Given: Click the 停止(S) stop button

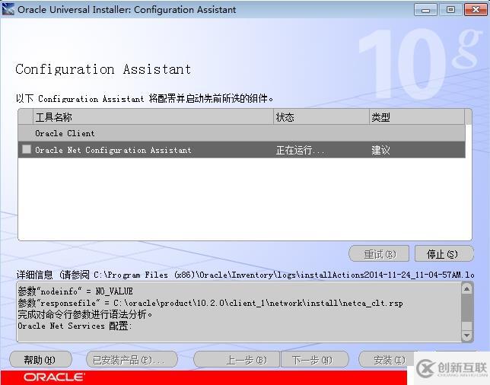Looking at the screenshot, I should click(x=444, y=254).
